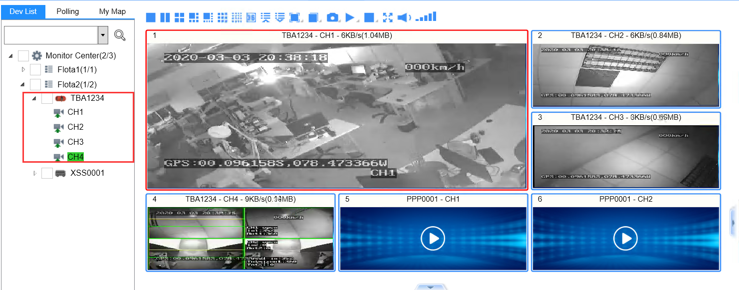Click the grey XSS0001 vehicle icon
This screenshot has width=739, height=290.
(61, 173)
